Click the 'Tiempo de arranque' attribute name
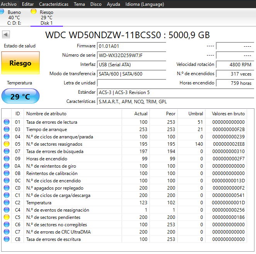The image size is (256, 254). [x=47, y=130]
